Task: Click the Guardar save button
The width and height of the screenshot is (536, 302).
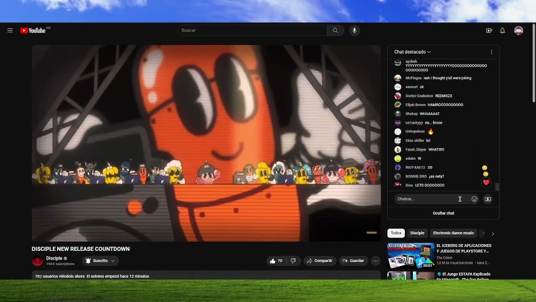Action: pos(353,261)
